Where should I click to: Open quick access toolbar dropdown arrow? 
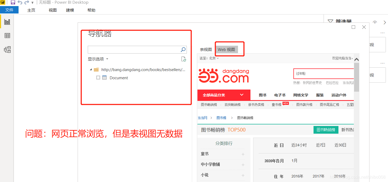click(32, 3)
